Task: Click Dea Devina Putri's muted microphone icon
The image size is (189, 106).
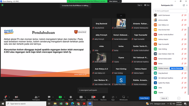Action: pos(182,30)
